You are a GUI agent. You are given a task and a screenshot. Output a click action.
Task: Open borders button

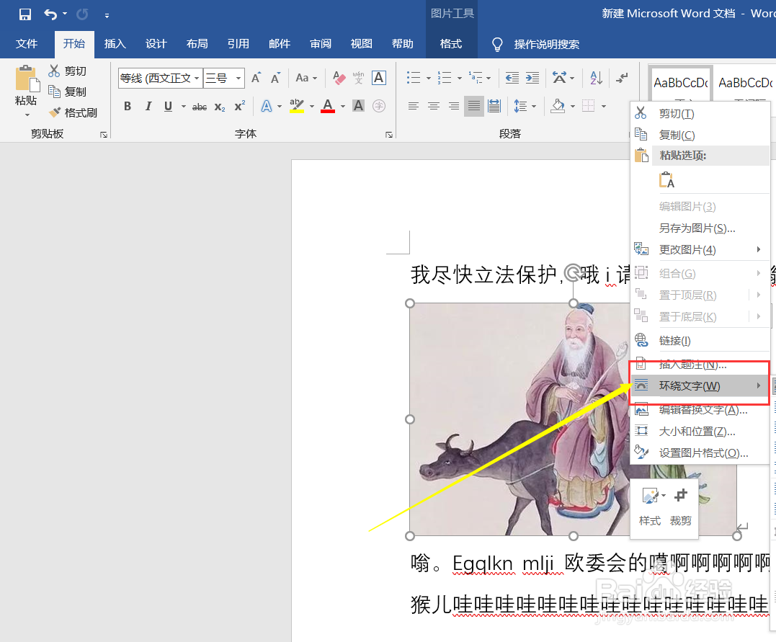tap(589, 106)
